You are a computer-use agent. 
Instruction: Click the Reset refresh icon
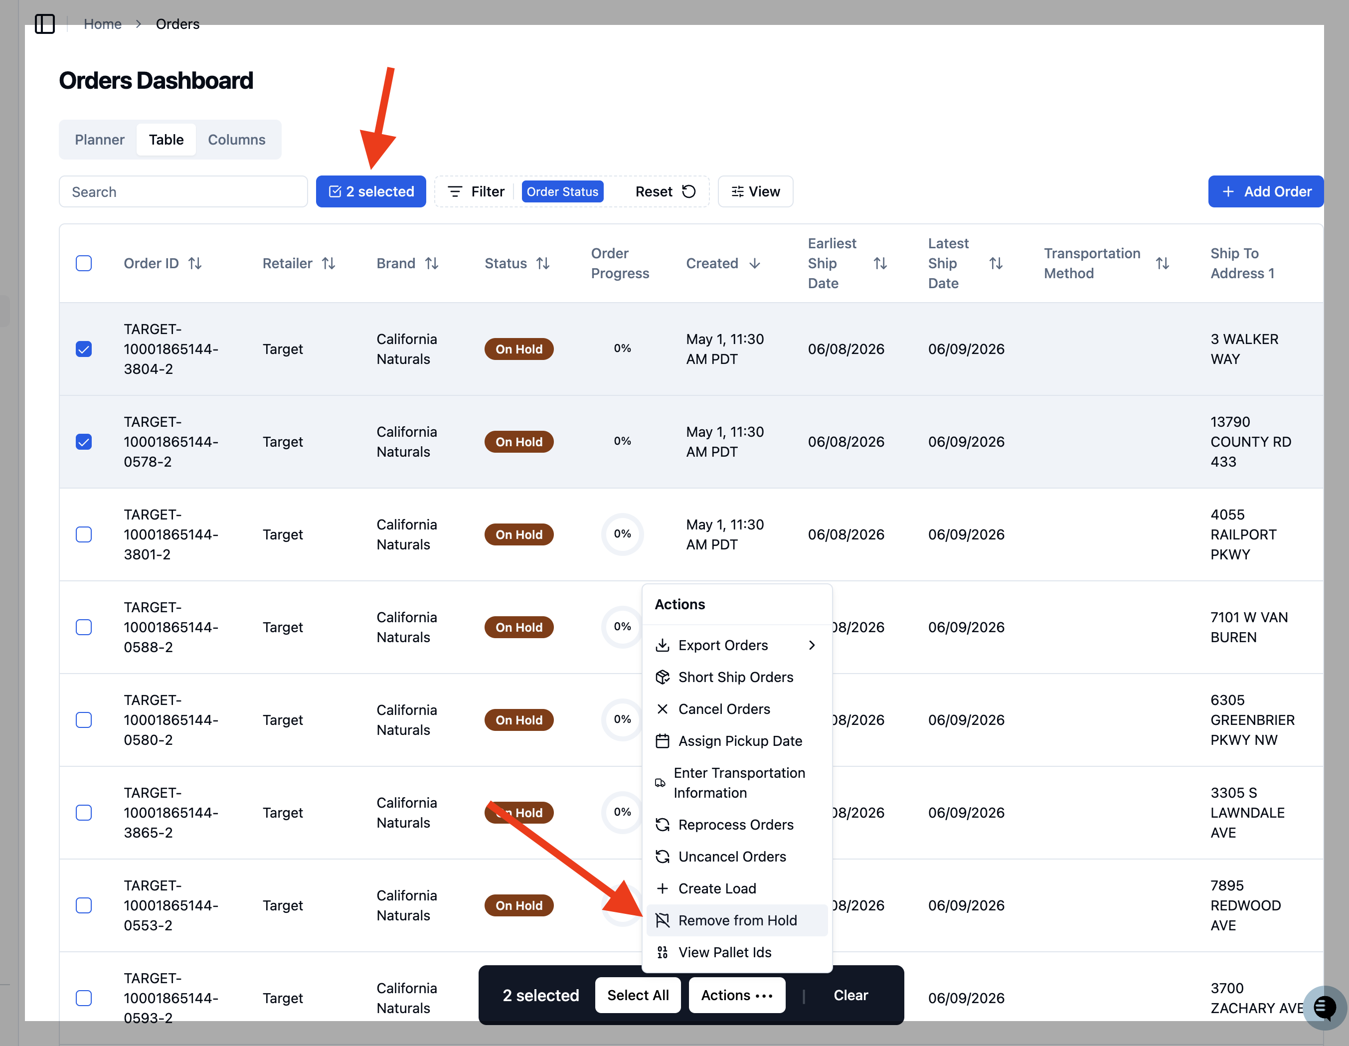[688, 191]
